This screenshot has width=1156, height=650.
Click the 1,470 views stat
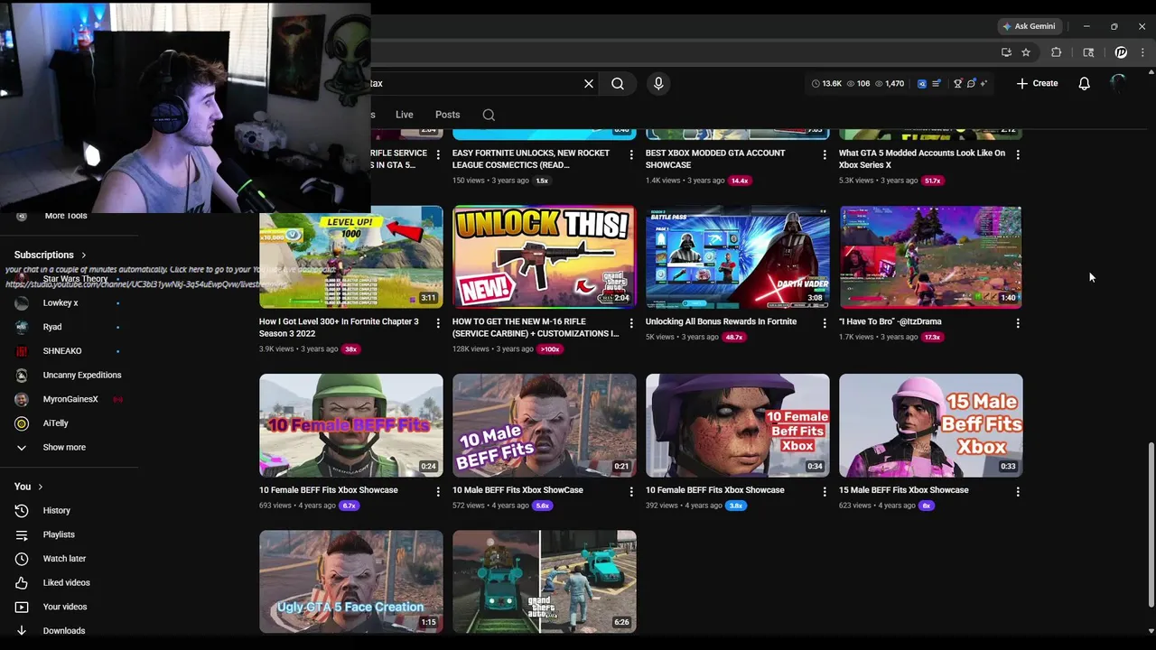(x=890, y=83)
